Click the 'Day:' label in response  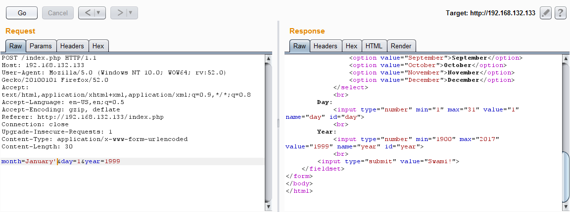325,102
